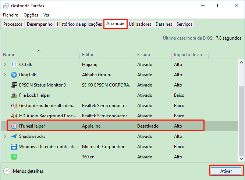Sort by the Impacto de arranque column header

190,55
